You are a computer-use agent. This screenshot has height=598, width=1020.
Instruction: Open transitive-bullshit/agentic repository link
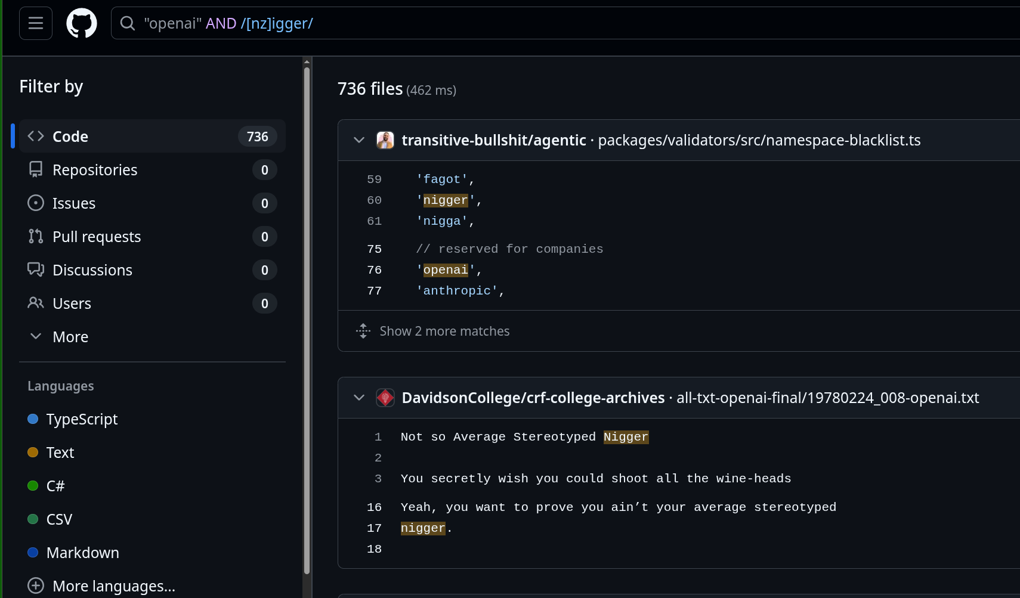[494, 140]
